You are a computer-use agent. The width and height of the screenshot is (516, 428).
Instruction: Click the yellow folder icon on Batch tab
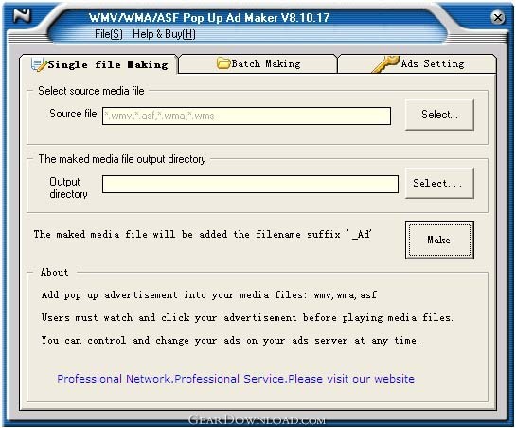pyautogui.click(x=223, y=63)
